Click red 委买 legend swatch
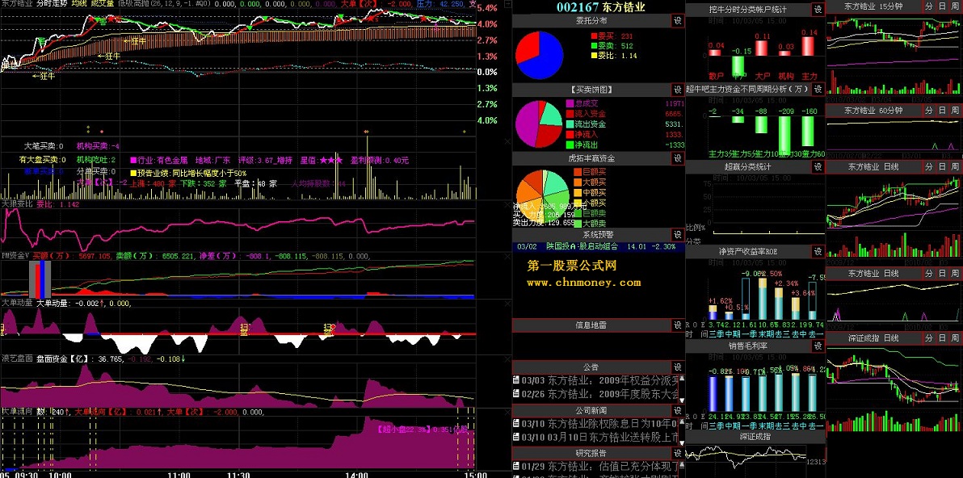This screenshot has width=963, height=478. pyautogui.click(x=594, y=36)
